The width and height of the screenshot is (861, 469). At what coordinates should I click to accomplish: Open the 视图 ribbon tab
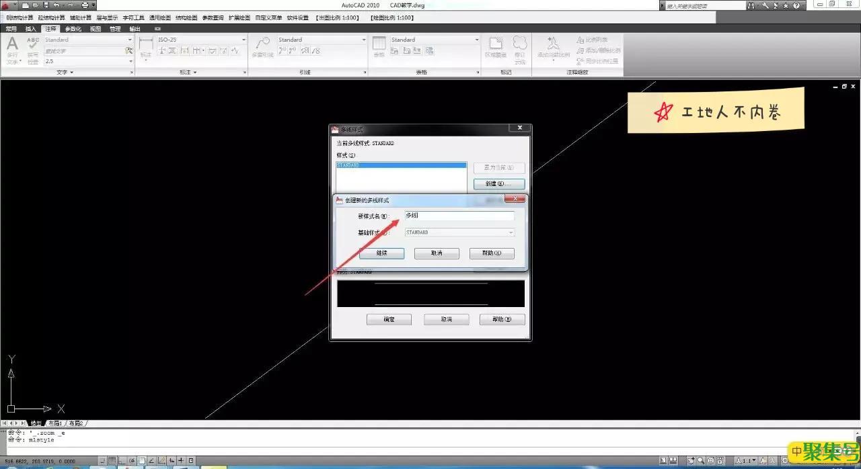pyautogui.click(x=96, y=29)
